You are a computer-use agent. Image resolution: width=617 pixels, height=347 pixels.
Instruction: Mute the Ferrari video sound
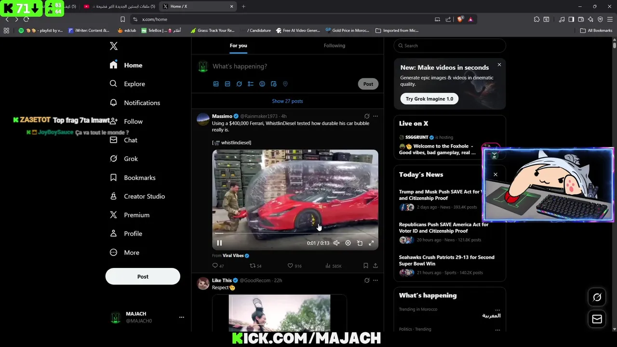coord(336,243)
